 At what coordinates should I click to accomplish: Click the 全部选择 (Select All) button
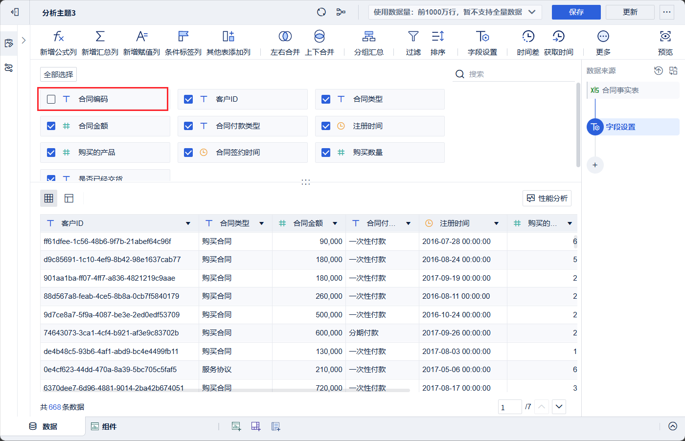click(58, 74)
